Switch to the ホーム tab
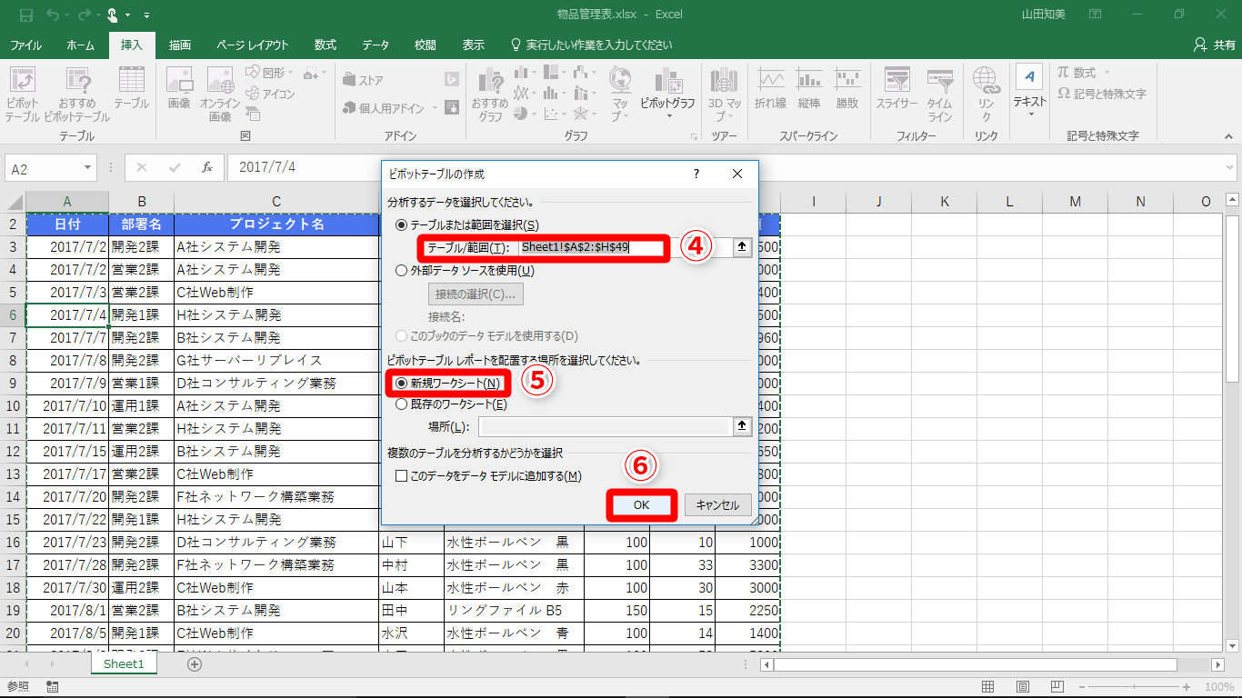Screen dimensions: 1242x698 coord(80,45)
